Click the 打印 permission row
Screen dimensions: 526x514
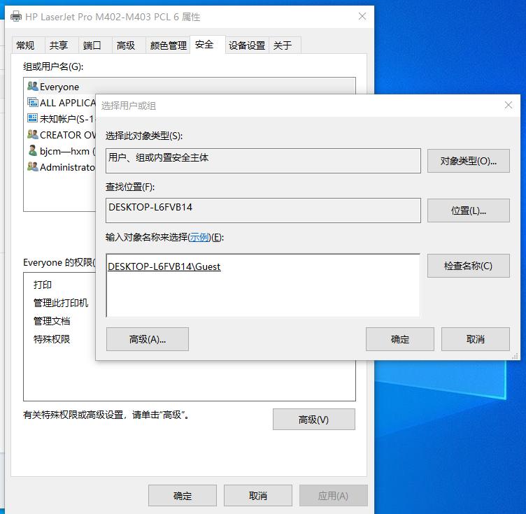coord(42,285)
